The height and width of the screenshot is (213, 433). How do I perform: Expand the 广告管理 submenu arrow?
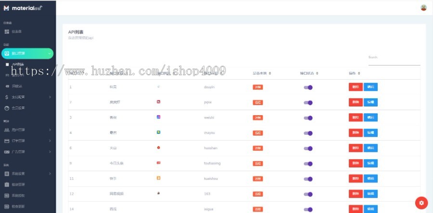point(50,152)
